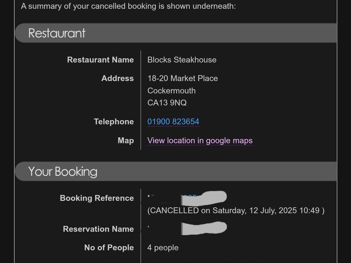Click the Map field label
Image resolution: width=351 pixels, height=263 pixels.
(126, 141)
